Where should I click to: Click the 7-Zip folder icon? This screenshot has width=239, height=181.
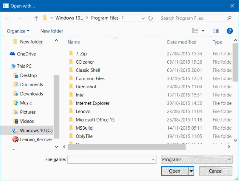pos(71,53)
